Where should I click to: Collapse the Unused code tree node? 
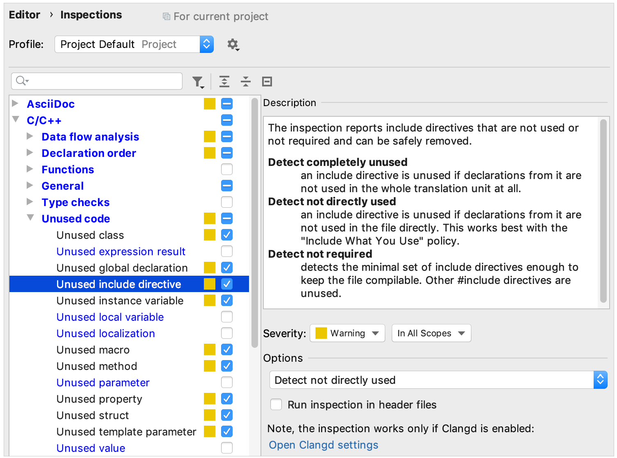[30, 218]
